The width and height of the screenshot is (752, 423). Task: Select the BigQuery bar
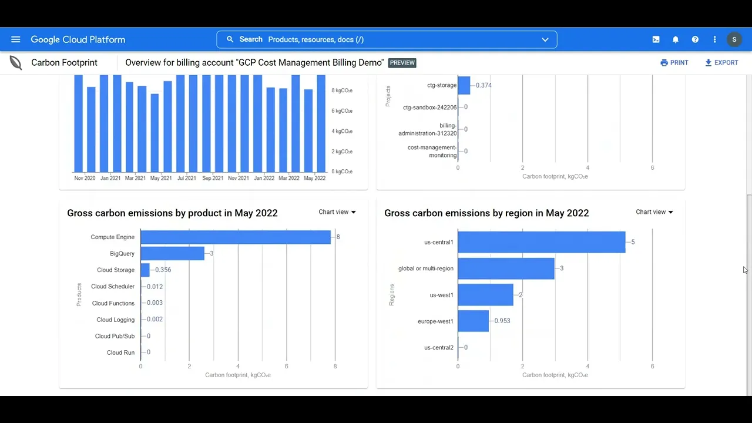tap(172, 254)
